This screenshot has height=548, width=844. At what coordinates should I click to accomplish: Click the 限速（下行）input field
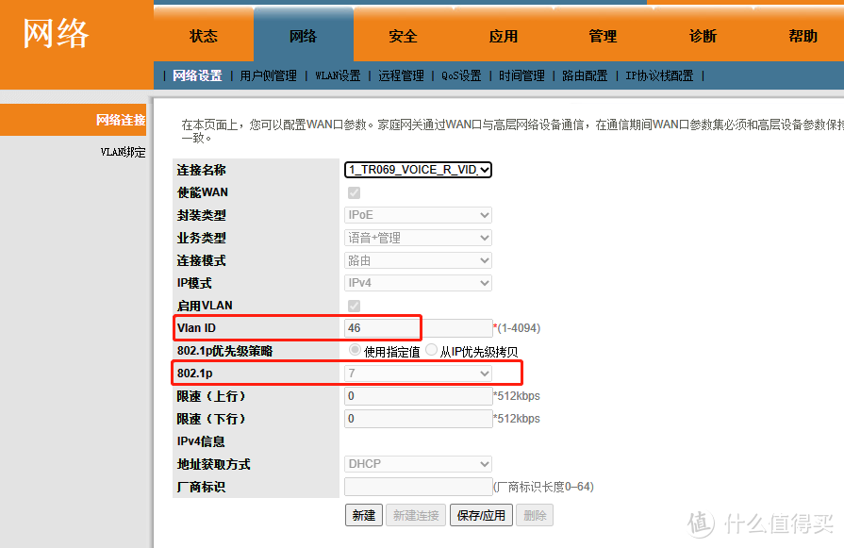coord(419,419)
